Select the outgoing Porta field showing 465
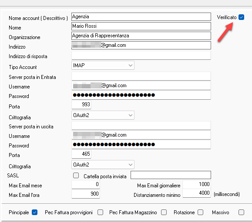 click(x=81, y=154)
